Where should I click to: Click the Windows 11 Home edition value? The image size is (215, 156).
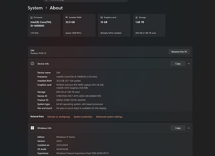coord(65,137)
